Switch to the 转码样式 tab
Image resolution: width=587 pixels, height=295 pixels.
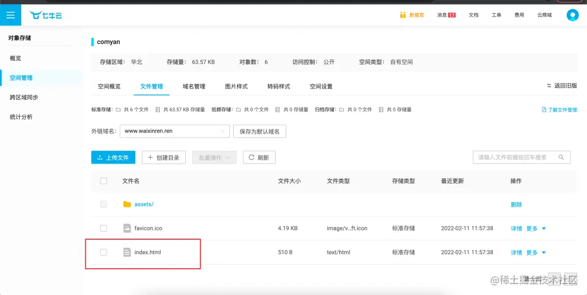click(278, 86)
